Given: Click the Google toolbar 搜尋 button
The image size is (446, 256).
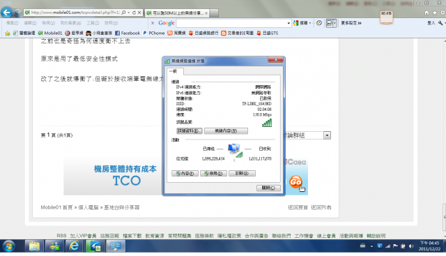Looking at the screenshot, I should [x=301, y=23].
